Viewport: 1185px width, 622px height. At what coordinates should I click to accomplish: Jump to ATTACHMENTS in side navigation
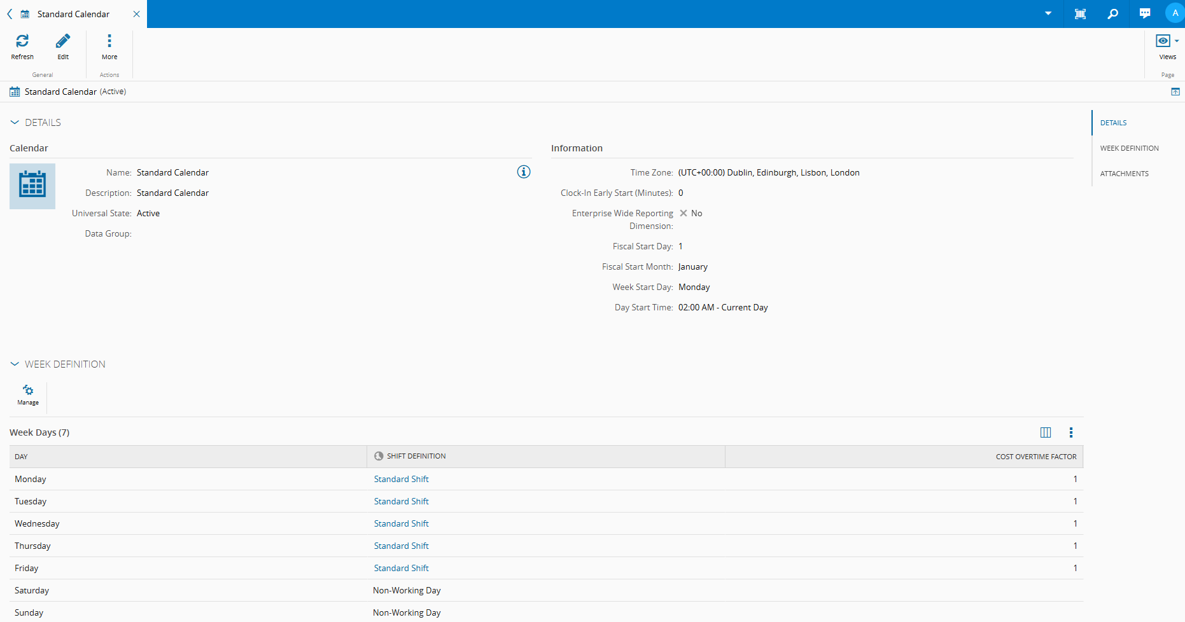point(1124,174)
